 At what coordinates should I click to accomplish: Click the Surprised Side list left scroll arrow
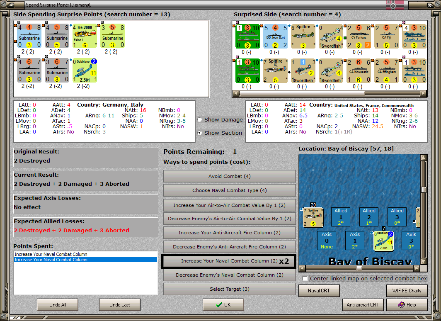click(x=236, y=94)
